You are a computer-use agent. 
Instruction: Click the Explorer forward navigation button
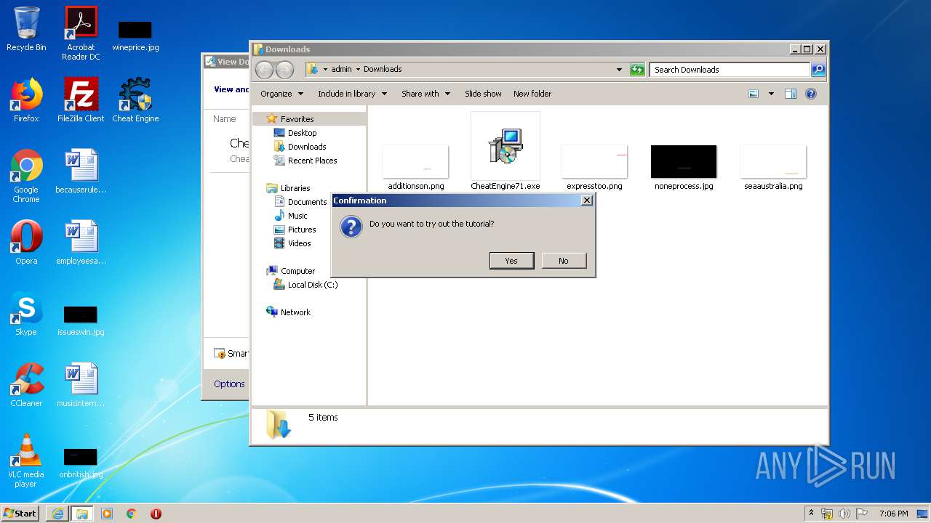[x=284, y=70]
